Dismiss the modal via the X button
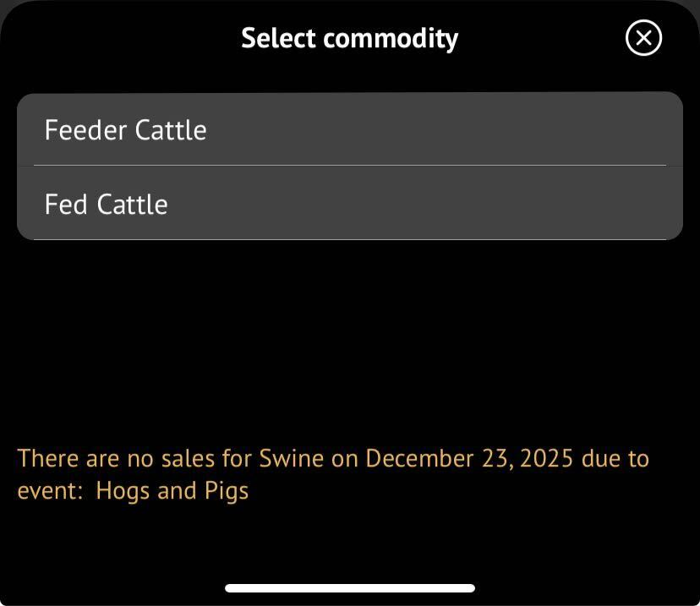This screenshot has height=606, width=700. coord(643,38)
